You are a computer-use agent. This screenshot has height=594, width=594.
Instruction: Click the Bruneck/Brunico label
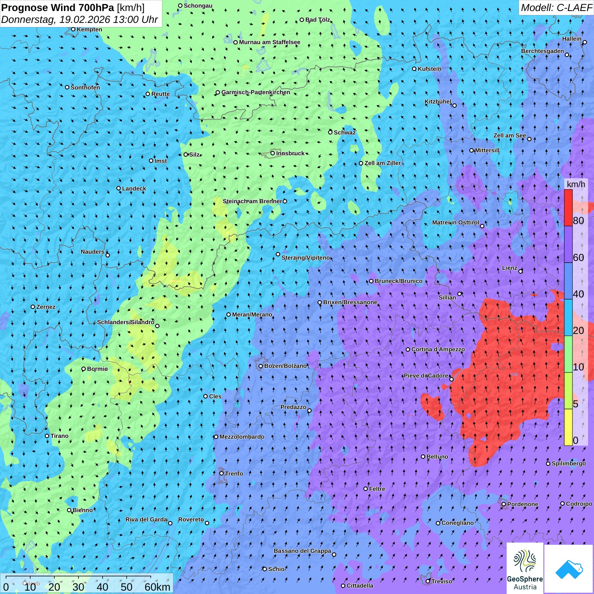398,281
